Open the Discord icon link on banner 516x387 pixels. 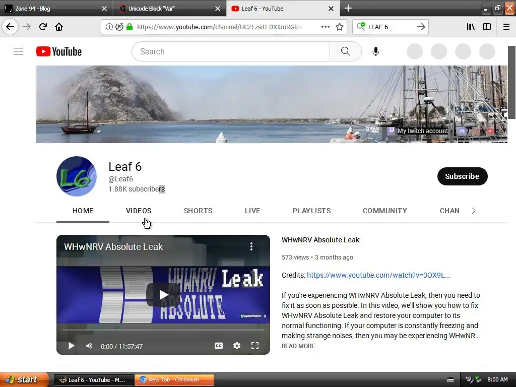[462, 131]
